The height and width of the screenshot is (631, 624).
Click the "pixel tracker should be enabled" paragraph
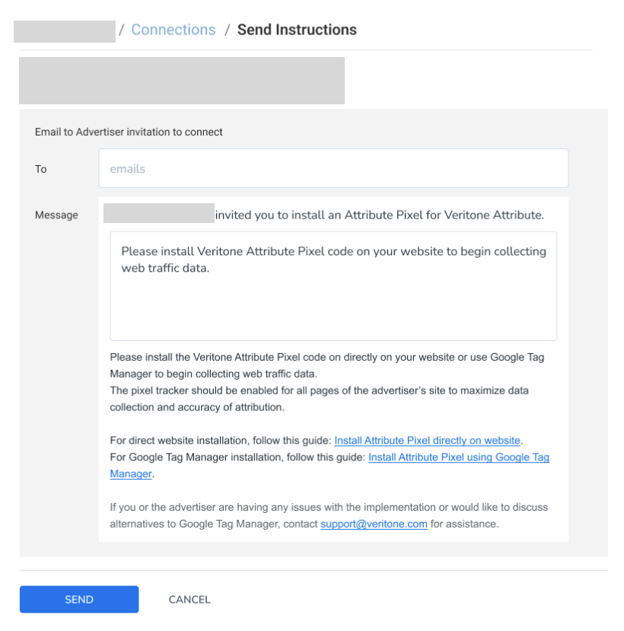320,390
